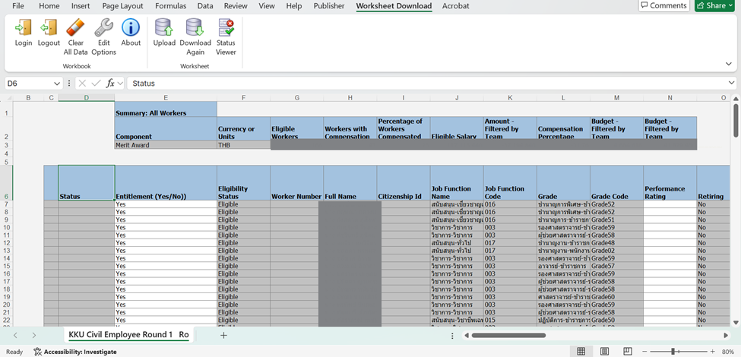Collapse the ribbon with chevron
This screenshot has width=741, height=357.
click(x=729, y=65)
